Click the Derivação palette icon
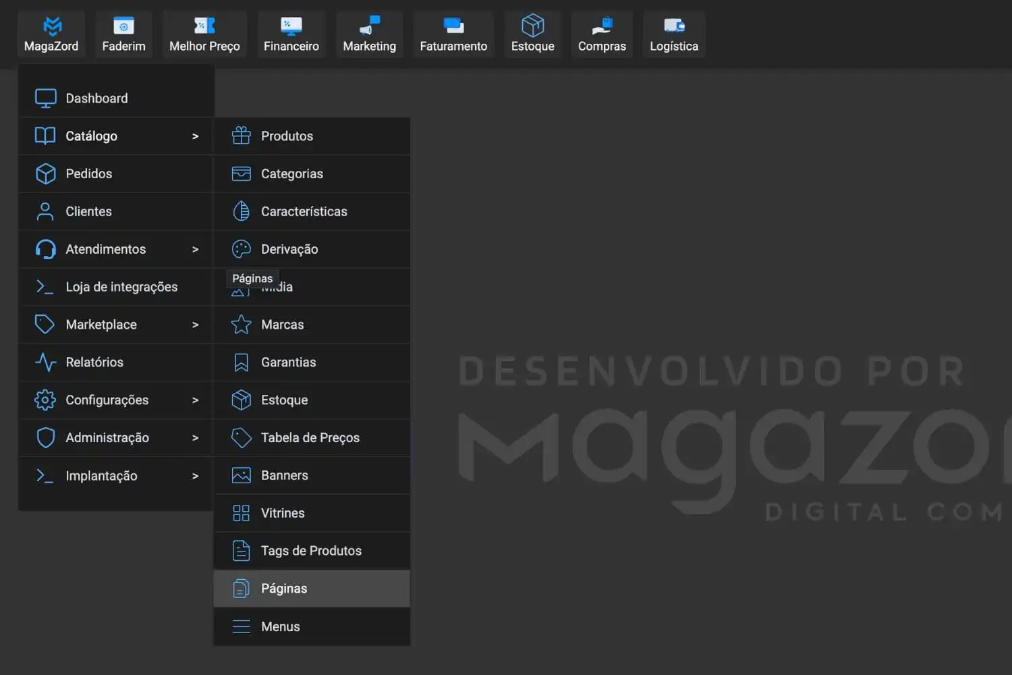This screenshot has width=1012, height=675. pyautogui.click(x=241, y=249)
